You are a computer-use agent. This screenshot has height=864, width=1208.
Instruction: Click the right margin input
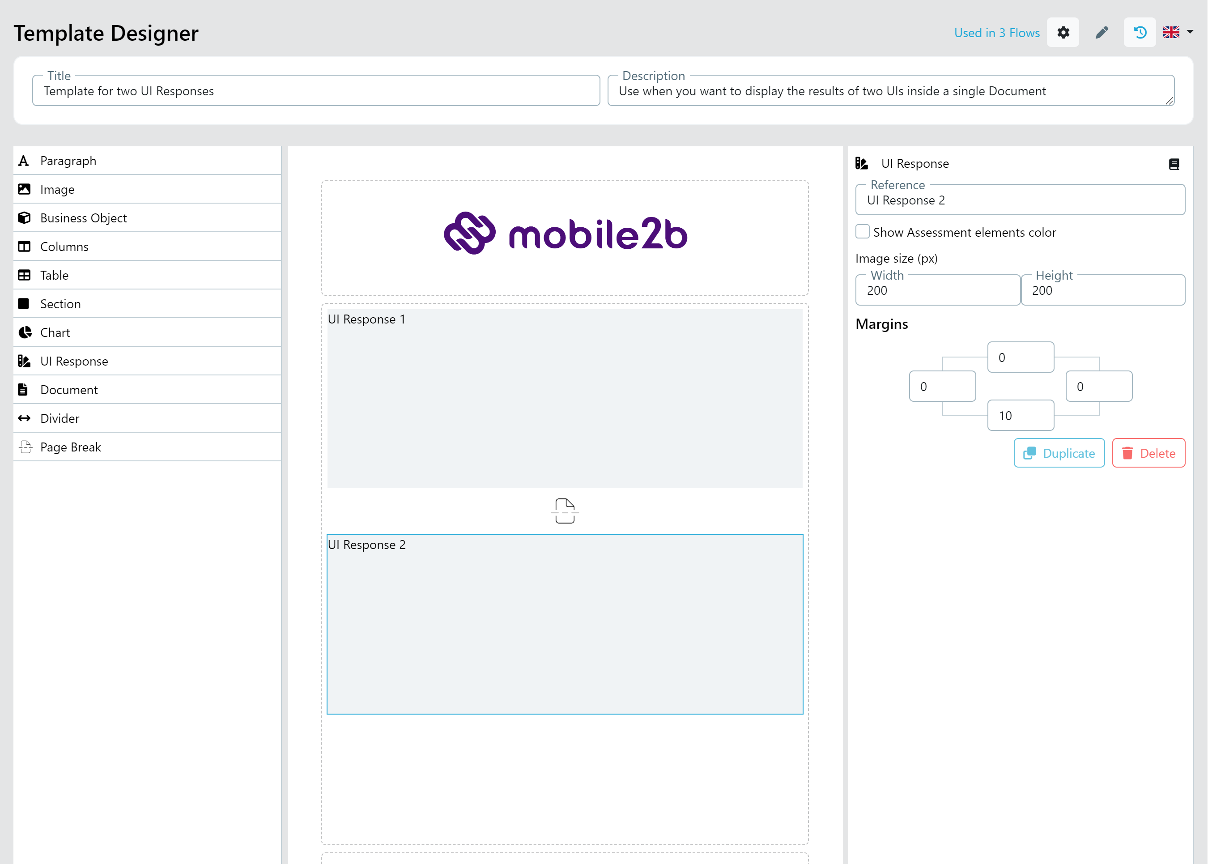pos(1098,387)
